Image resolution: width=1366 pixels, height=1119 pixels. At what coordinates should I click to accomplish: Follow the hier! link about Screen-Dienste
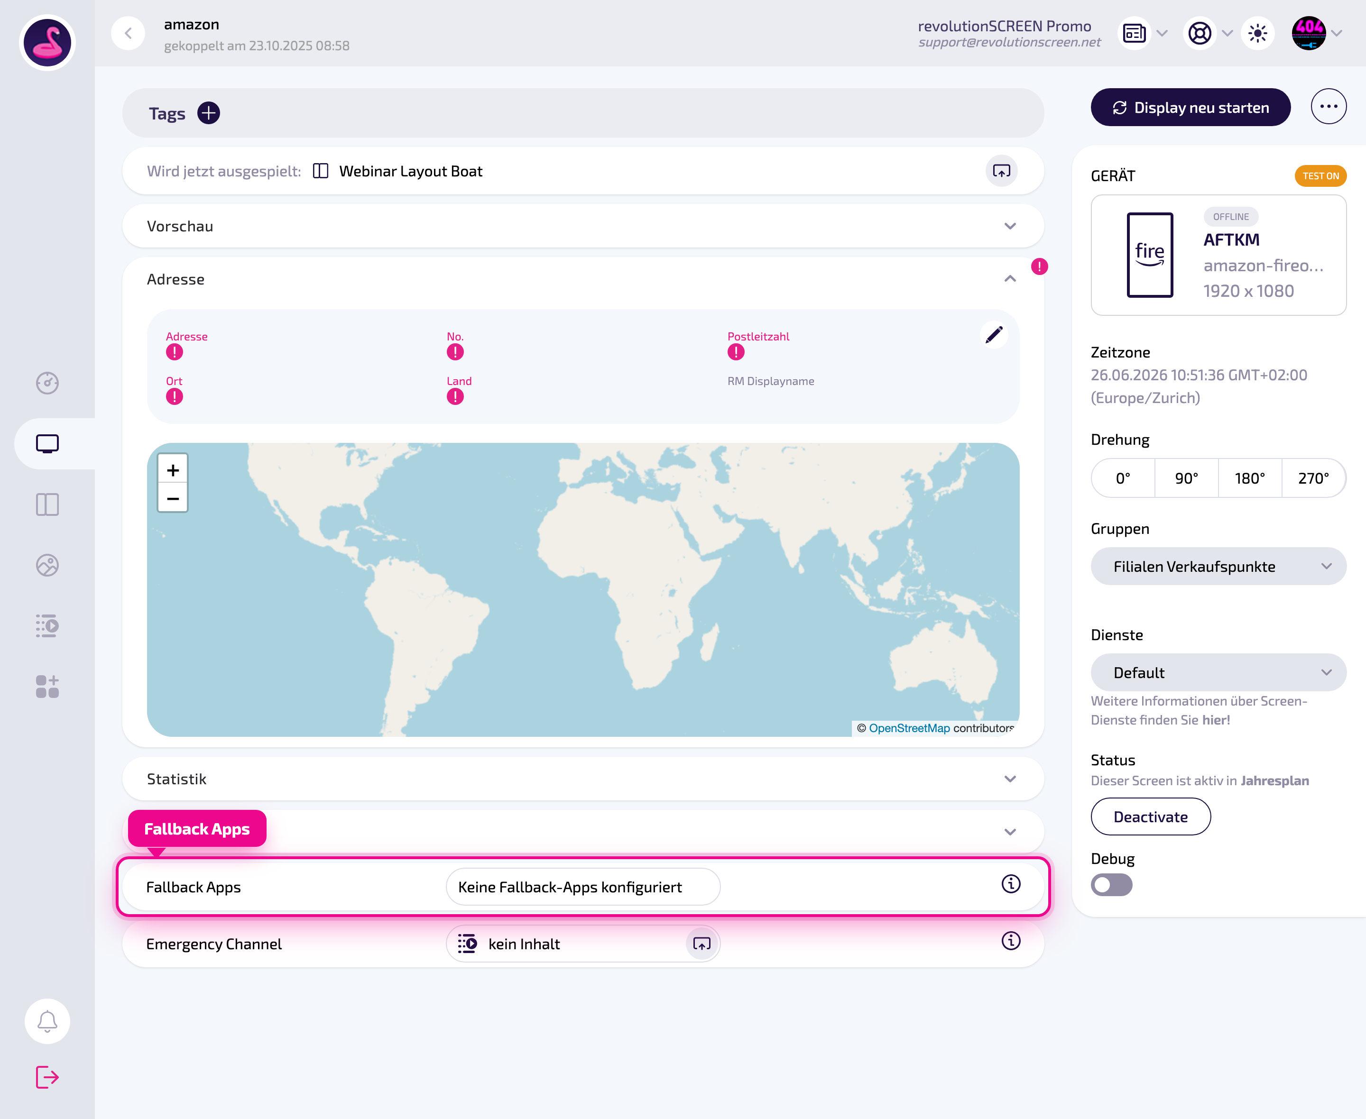click(x=1216, y=720)
